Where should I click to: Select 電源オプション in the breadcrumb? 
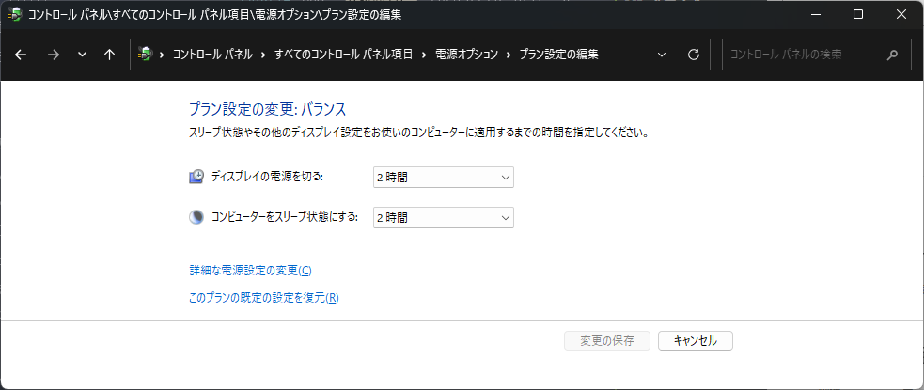(464, 55)
